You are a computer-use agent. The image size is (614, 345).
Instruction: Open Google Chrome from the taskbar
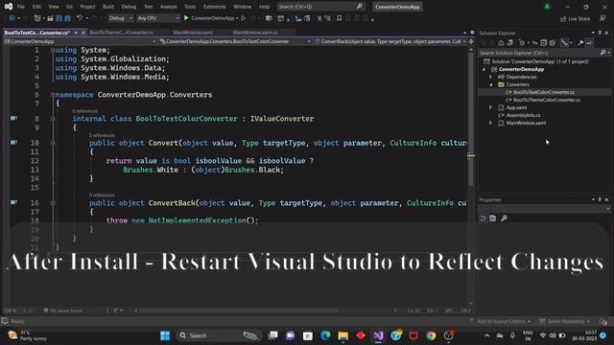[x=431, y=335]
